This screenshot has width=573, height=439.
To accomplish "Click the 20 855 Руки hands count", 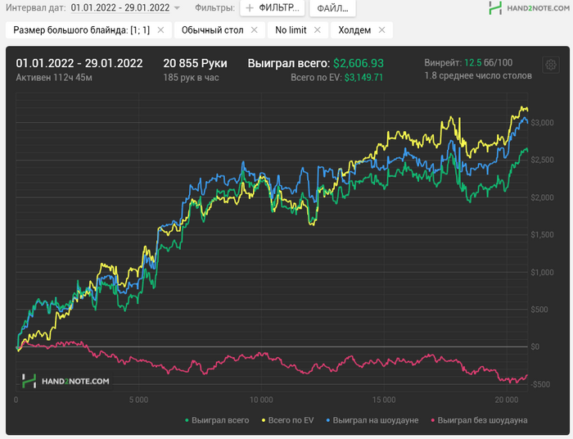I will click(x=195, y=63).
